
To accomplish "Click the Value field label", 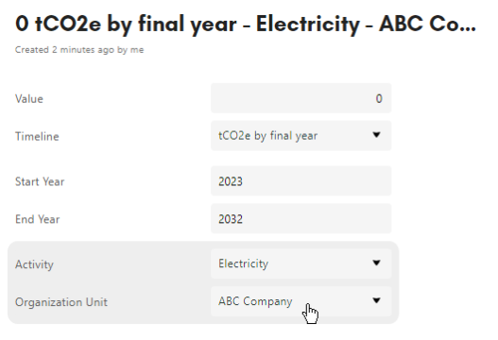I will [29, 99].
